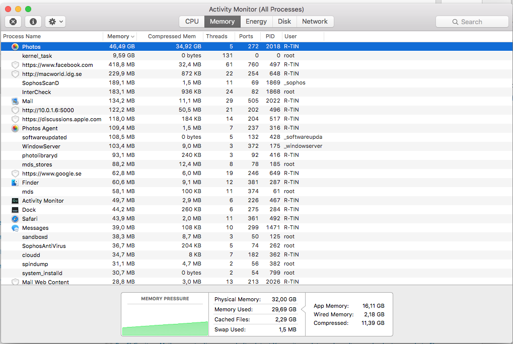This screenshot has width=513, height=344.
Task: Click the Messages speech bubble icon
Action: click(x=15, y=228)
